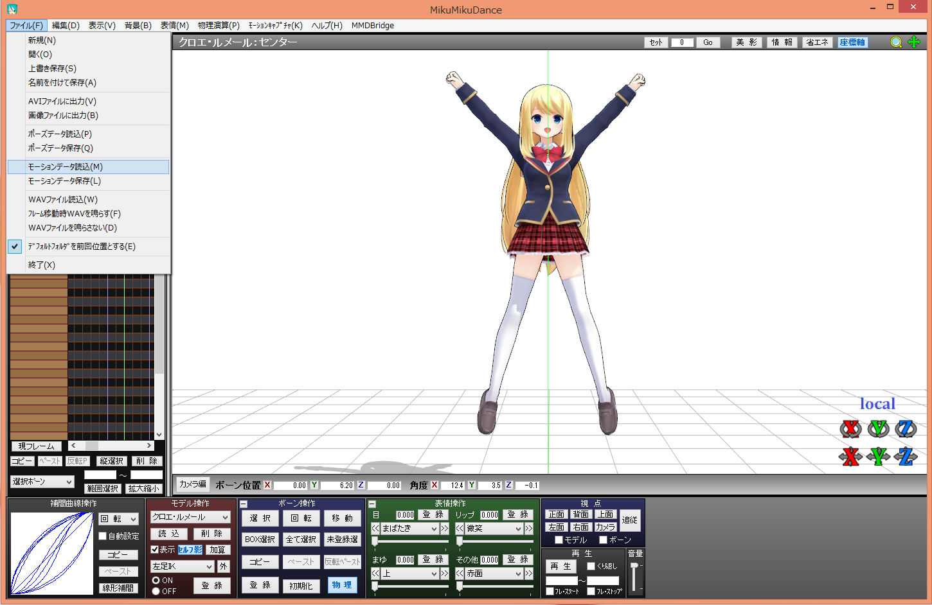
Task: Select the ON radio button
Action: coord(156,580)
